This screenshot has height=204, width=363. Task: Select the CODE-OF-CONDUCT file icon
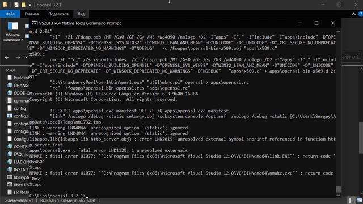(x=10, y=93)
